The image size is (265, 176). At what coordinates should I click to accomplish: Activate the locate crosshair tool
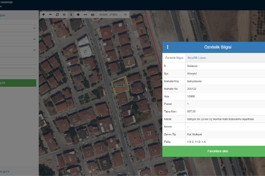[x=64, y=15]
